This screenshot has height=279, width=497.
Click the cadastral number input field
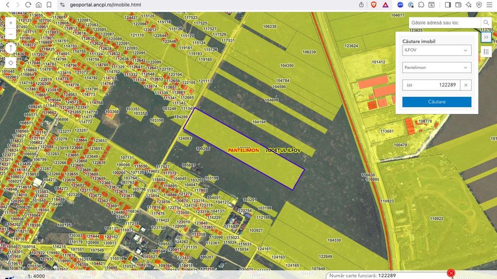[430, 85]
